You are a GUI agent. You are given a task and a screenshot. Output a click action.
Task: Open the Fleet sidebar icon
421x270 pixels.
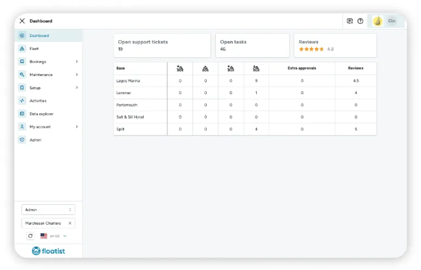tap(22, 48)
